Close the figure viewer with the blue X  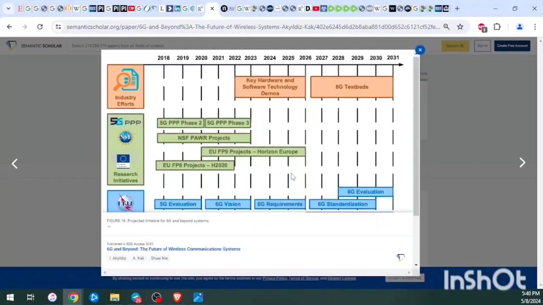420,50
